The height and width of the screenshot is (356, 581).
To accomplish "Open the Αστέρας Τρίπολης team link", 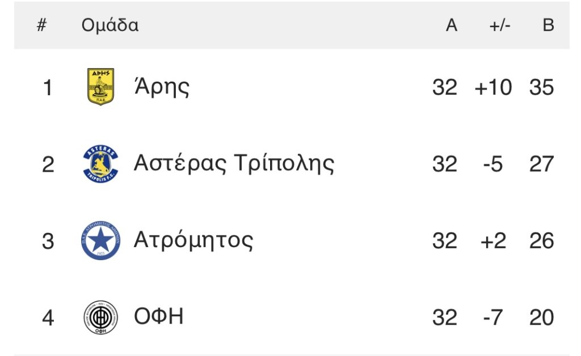I will click(x=234, y=164).
